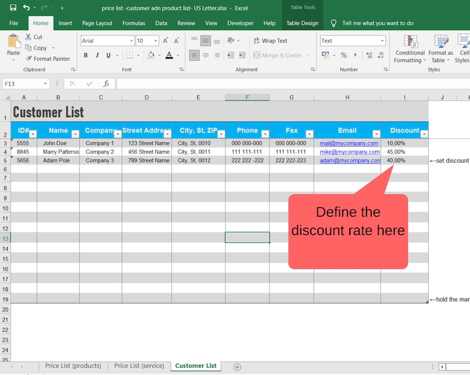
Task: Open Format as Table gallery
Action: click(440, 49)
